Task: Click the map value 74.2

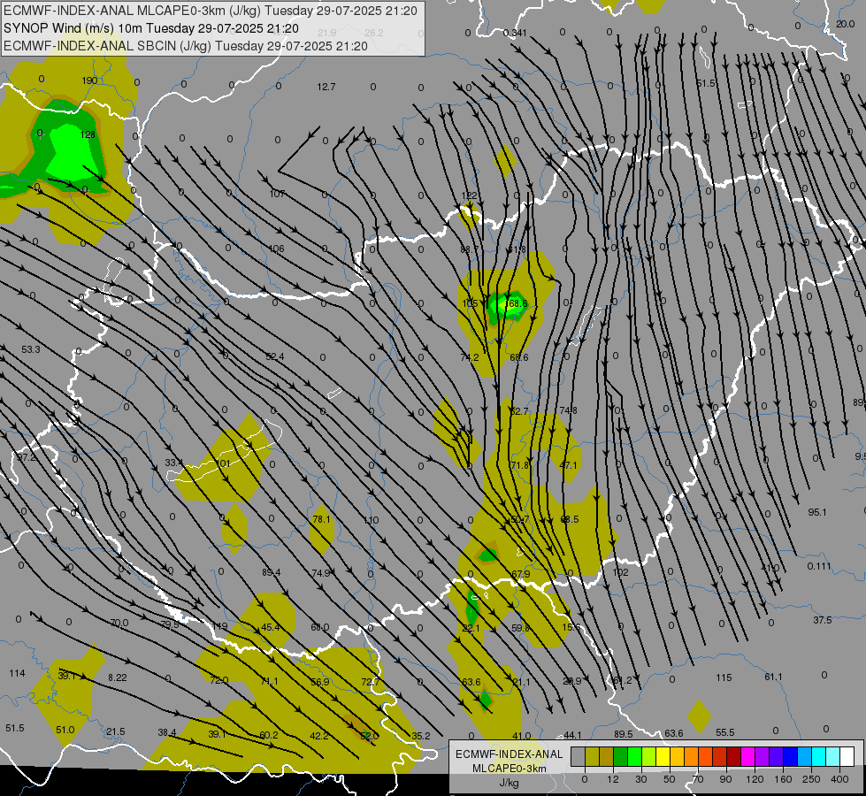Action: coord(470,357)
